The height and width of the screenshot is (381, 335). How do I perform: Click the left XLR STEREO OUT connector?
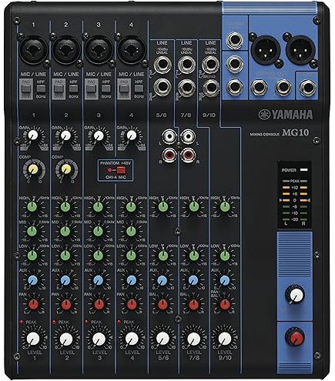[x=265, y=49]
